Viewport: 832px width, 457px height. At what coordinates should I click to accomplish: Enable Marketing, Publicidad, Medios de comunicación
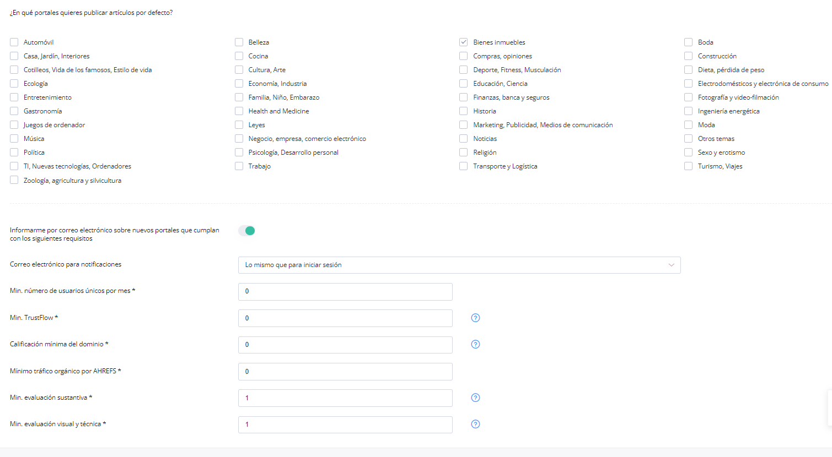click(464, 124)
